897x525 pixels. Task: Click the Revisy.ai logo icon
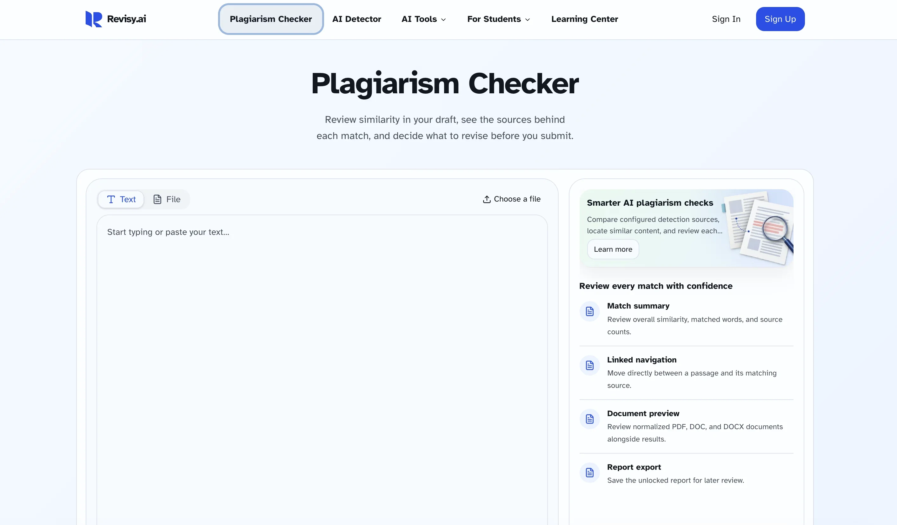[94, 19]
